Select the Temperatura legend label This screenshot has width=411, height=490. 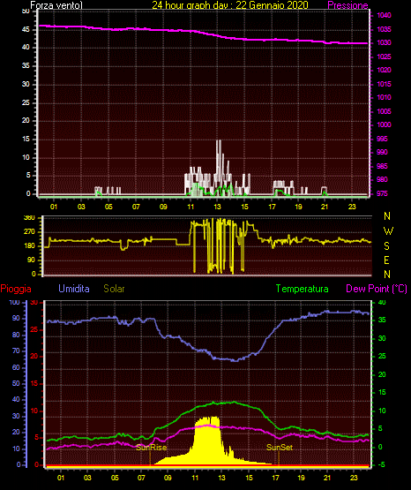click(303, 289)
